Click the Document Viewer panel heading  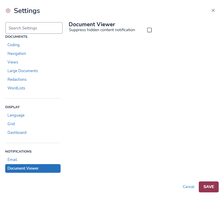(x=92, y=24)
